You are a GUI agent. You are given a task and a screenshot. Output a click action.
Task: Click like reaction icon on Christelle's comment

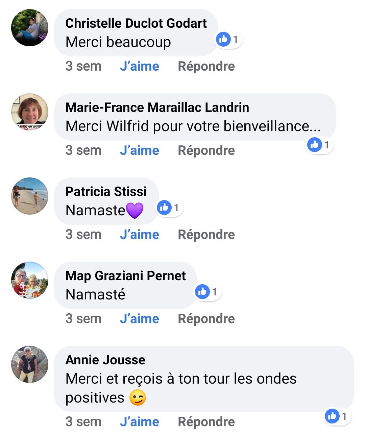pos(223,40)
